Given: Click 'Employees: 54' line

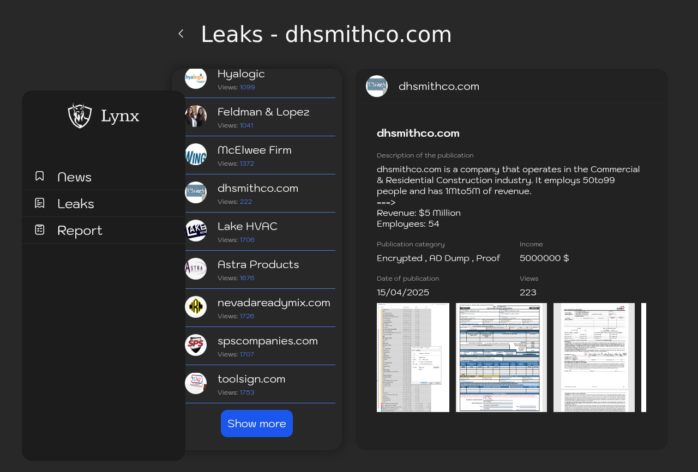Looking at the screenshot, I should pos(408,223).
